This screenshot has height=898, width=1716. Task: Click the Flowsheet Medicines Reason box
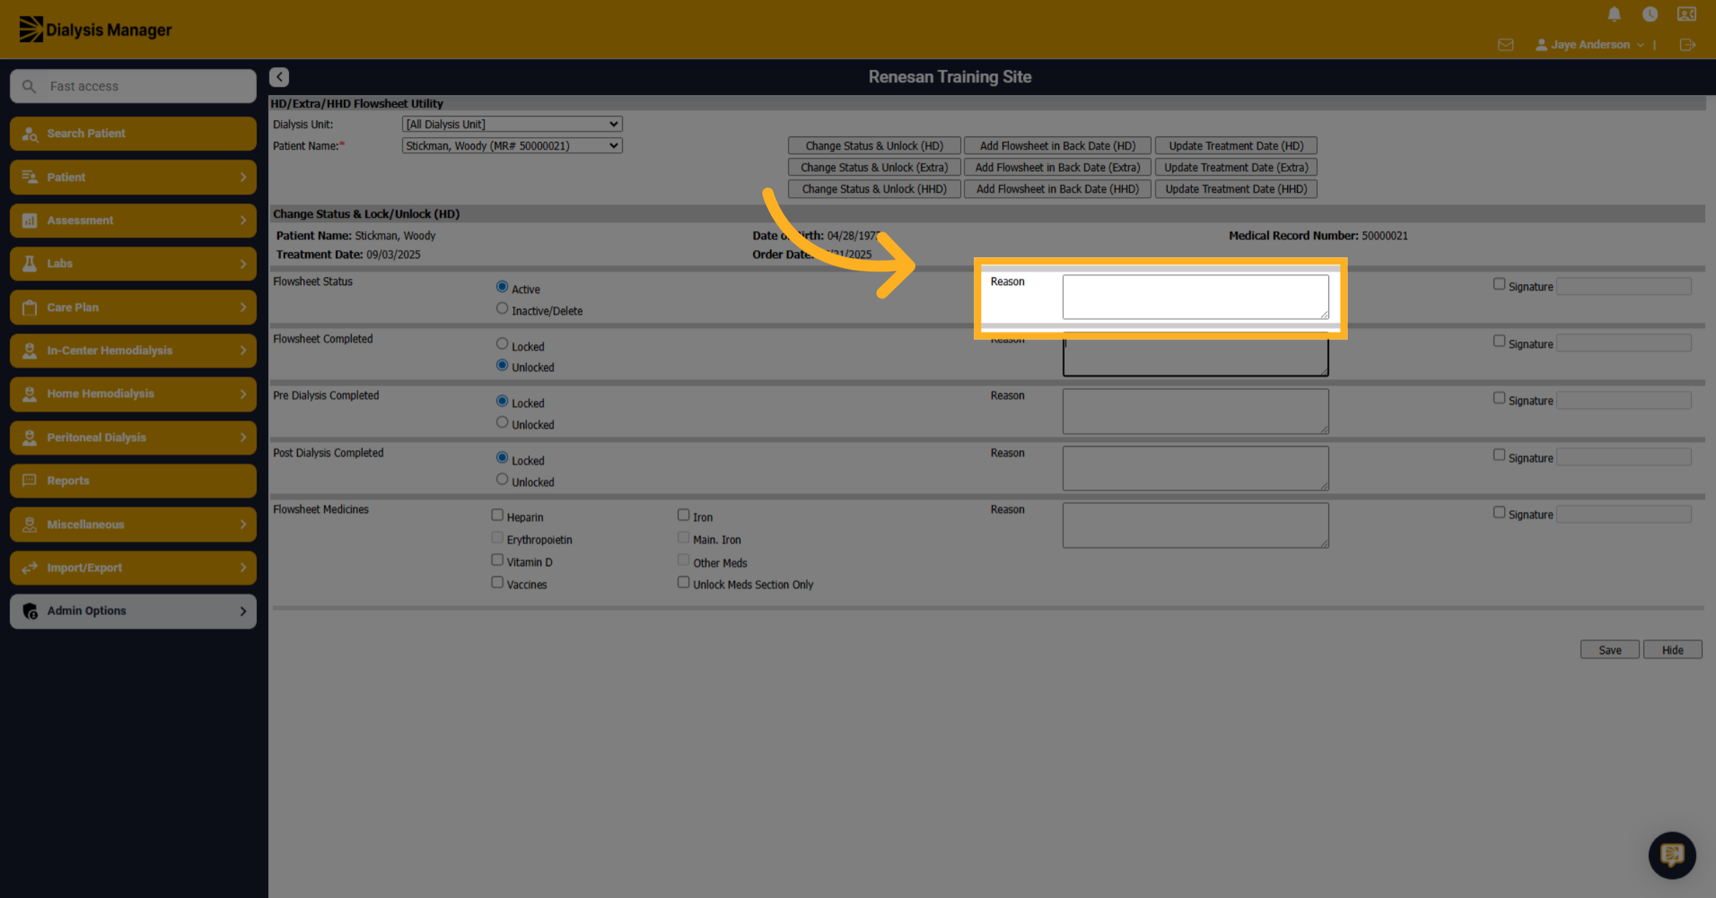point(1195,525)
